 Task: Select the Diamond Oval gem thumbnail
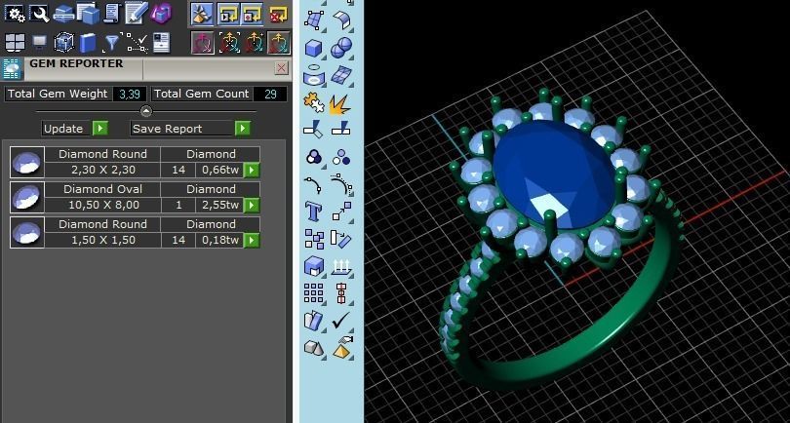click(x=27, y=197)
